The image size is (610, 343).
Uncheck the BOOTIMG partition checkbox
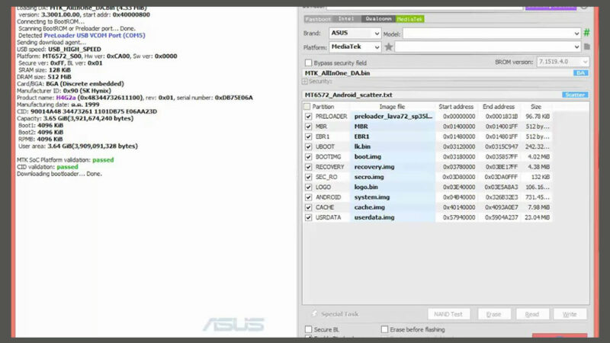coord(309,157)
